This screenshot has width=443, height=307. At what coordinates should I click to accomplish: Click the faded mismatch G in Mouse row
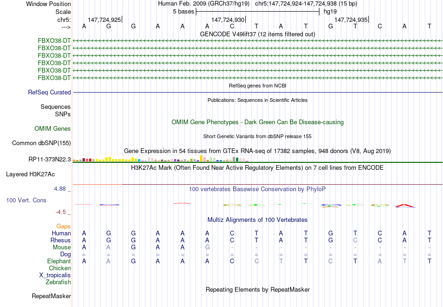tap(208, 247)
